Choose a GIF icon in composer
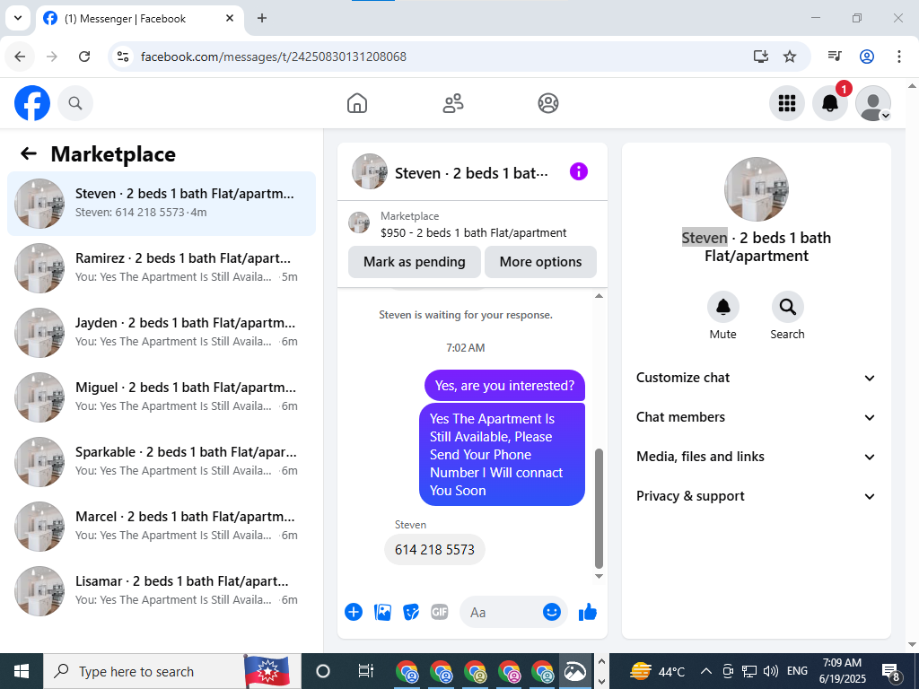919x689 pixels. tap(440, 612)
